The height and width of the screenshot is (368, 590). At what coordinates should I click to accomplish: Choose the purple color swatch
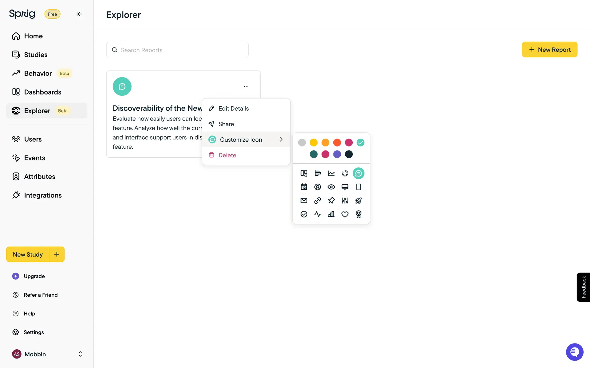(337, 154)
